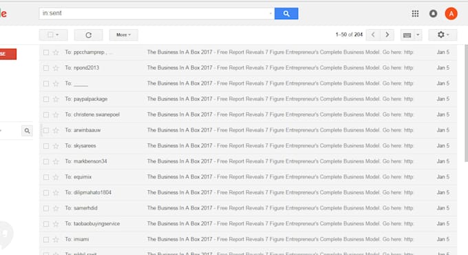Image resolution: width=468 pixels, height=255 pixels.
Task: Star the email to paypalpackage
Action: 56,99
